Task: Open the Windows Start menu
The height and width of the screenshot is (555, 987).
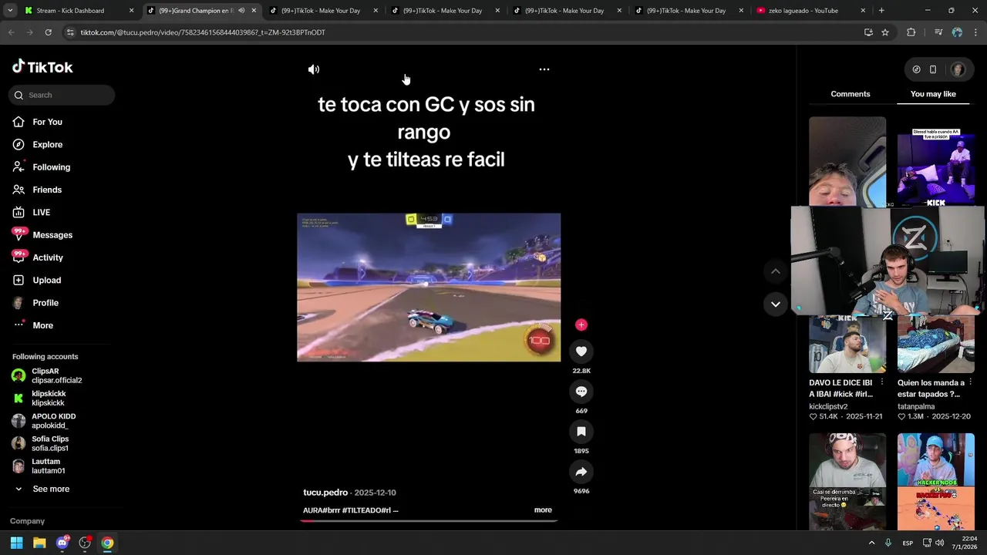Action: coord(16,543)
